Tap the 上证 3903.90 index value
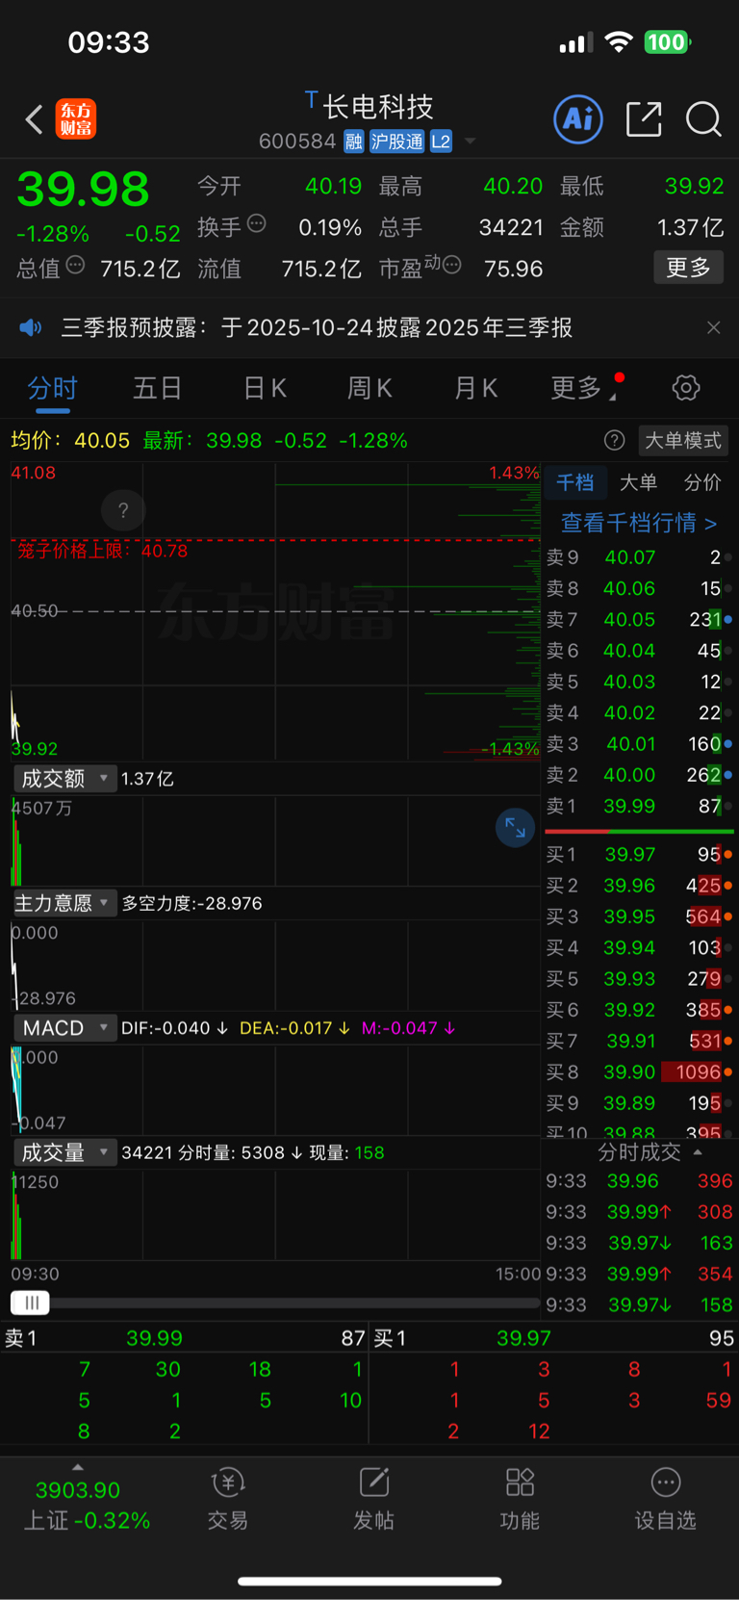This screenshot has height=1600, width=739. (78, 1490)
